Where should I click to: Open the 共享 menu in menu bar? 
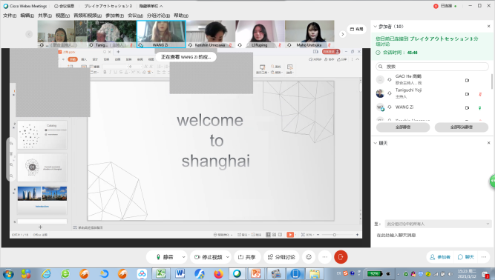45,16
